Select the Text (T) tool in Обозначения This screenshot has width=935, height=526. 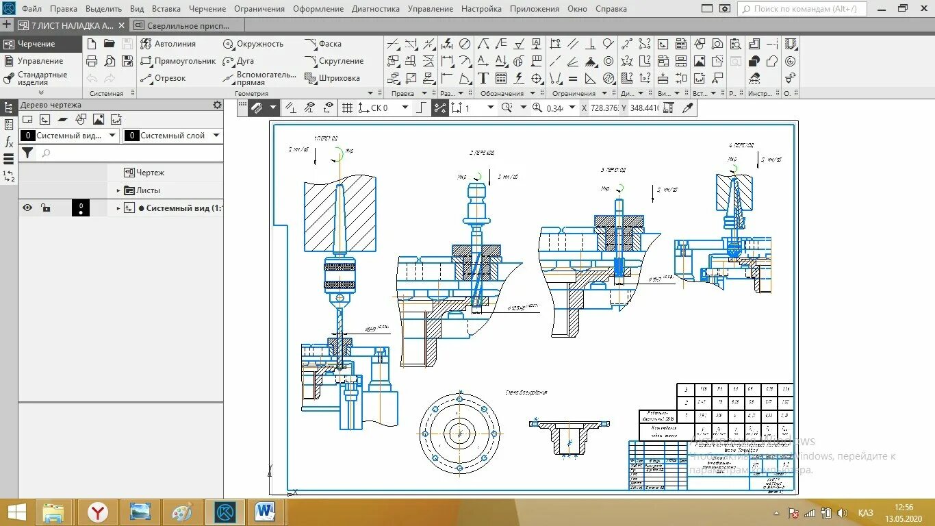pyautogui.click(x=483, y=78)
